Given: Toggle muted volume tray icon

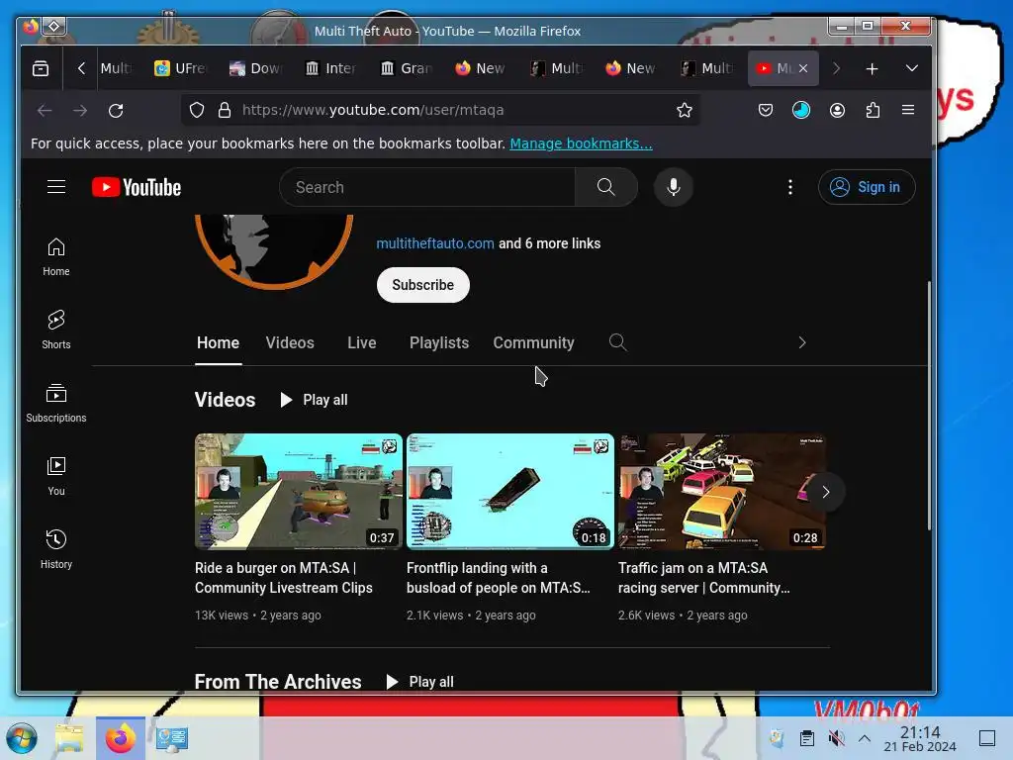Looking at the screenshot, I should 837,738.
